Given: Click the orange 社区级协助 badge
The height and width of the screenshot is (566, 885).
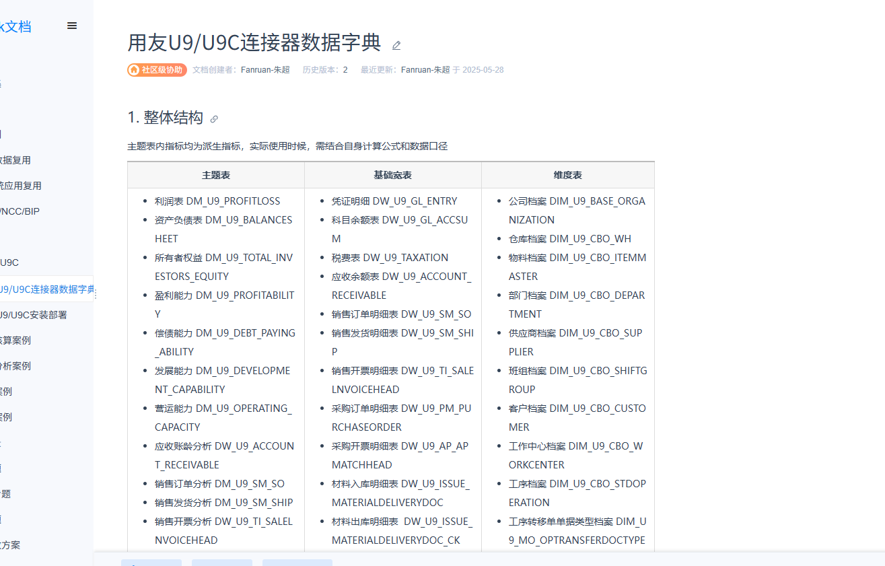Looking at the screenshot, I should (x=157, y=70).
